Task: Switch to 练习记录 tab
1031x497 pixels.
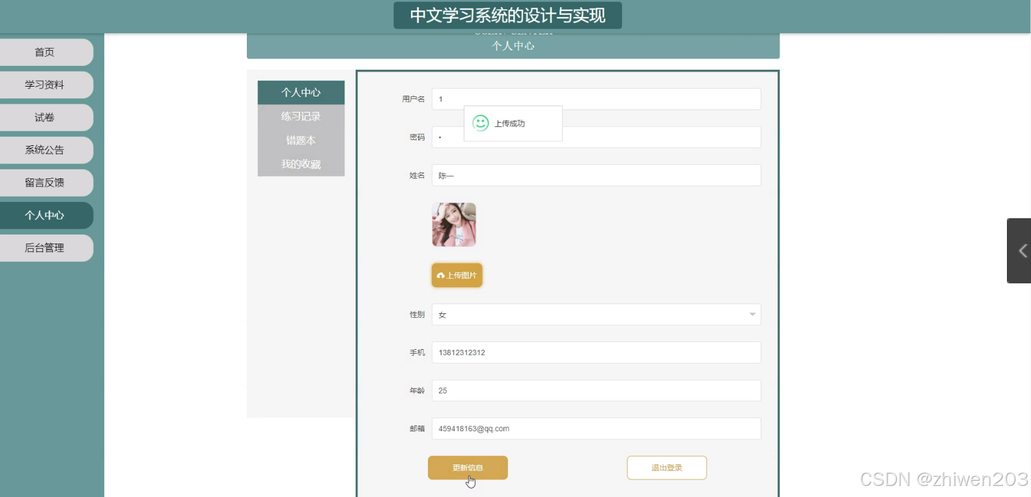Action: point(301,117)
